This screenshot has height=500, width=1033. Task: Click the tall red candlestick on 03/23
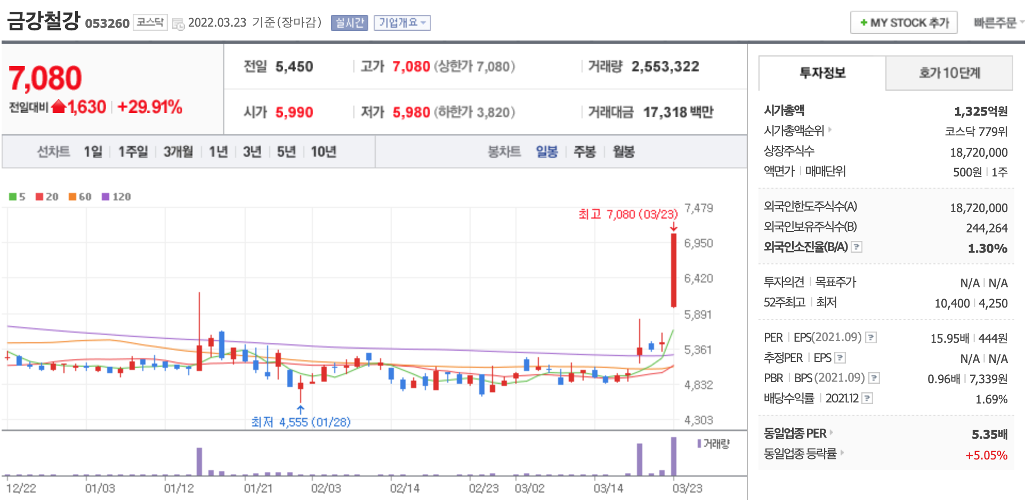click(x=674, y=270)
